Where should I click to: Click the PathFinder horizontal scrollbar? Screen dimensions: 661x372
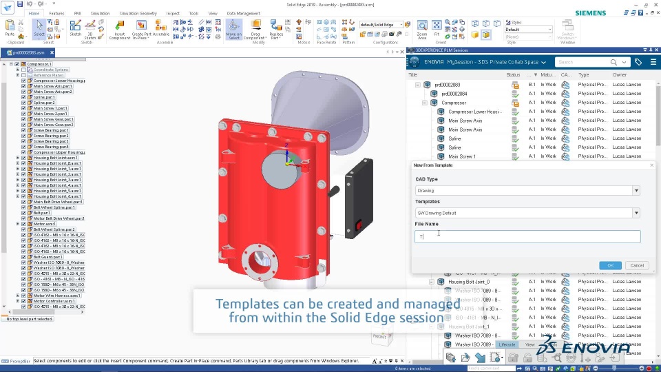(45, 312)
